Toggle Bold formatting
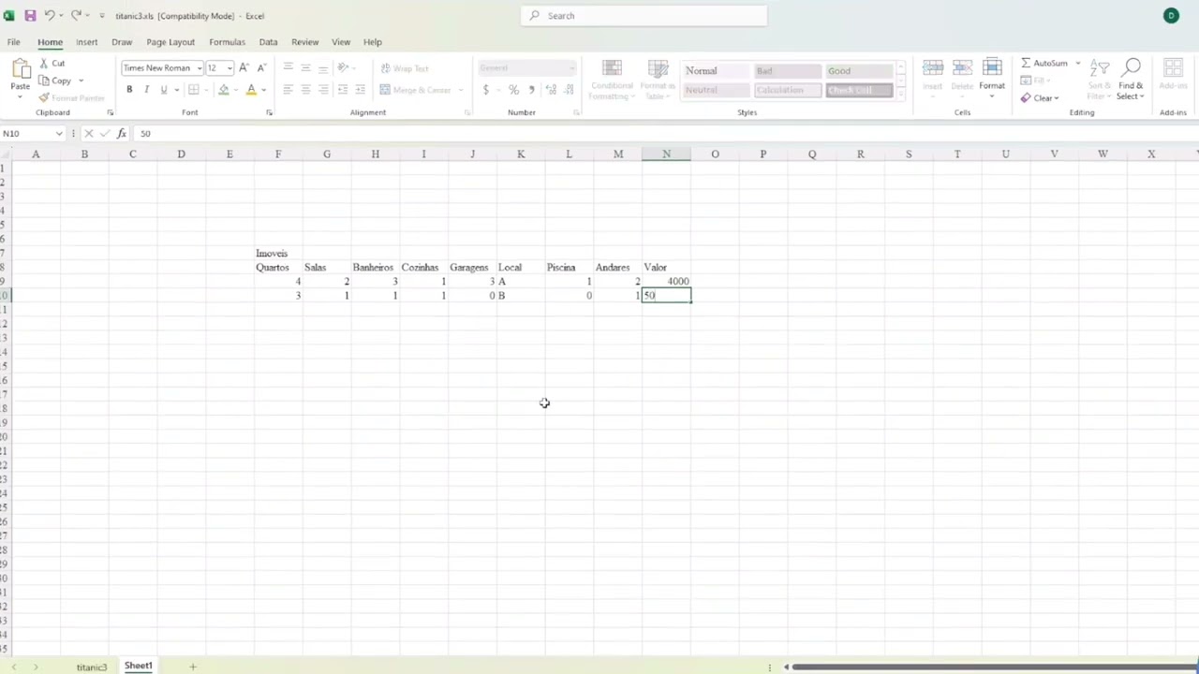 129,90
